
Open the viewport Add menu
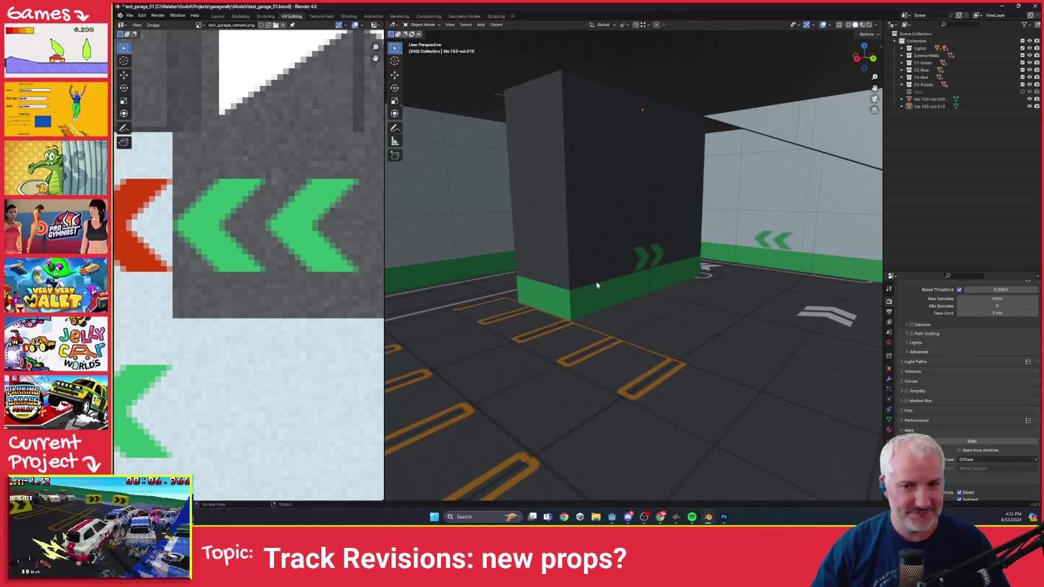pyautogui.click(x=481, y=25)
